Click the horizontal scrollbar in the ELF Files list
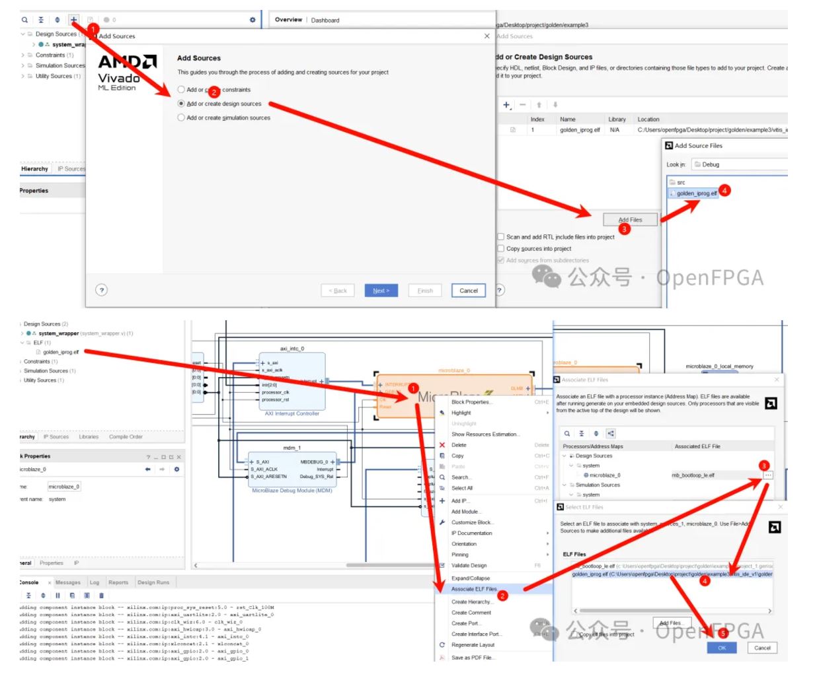This screenshot has height=688, width=817. pyautogui.click(x=673, y=611)
